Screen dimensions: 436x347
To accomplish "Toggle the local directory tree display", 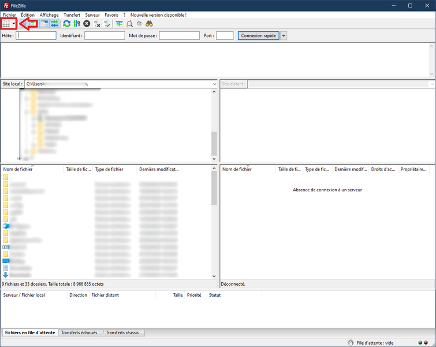I will pos(33,24).
